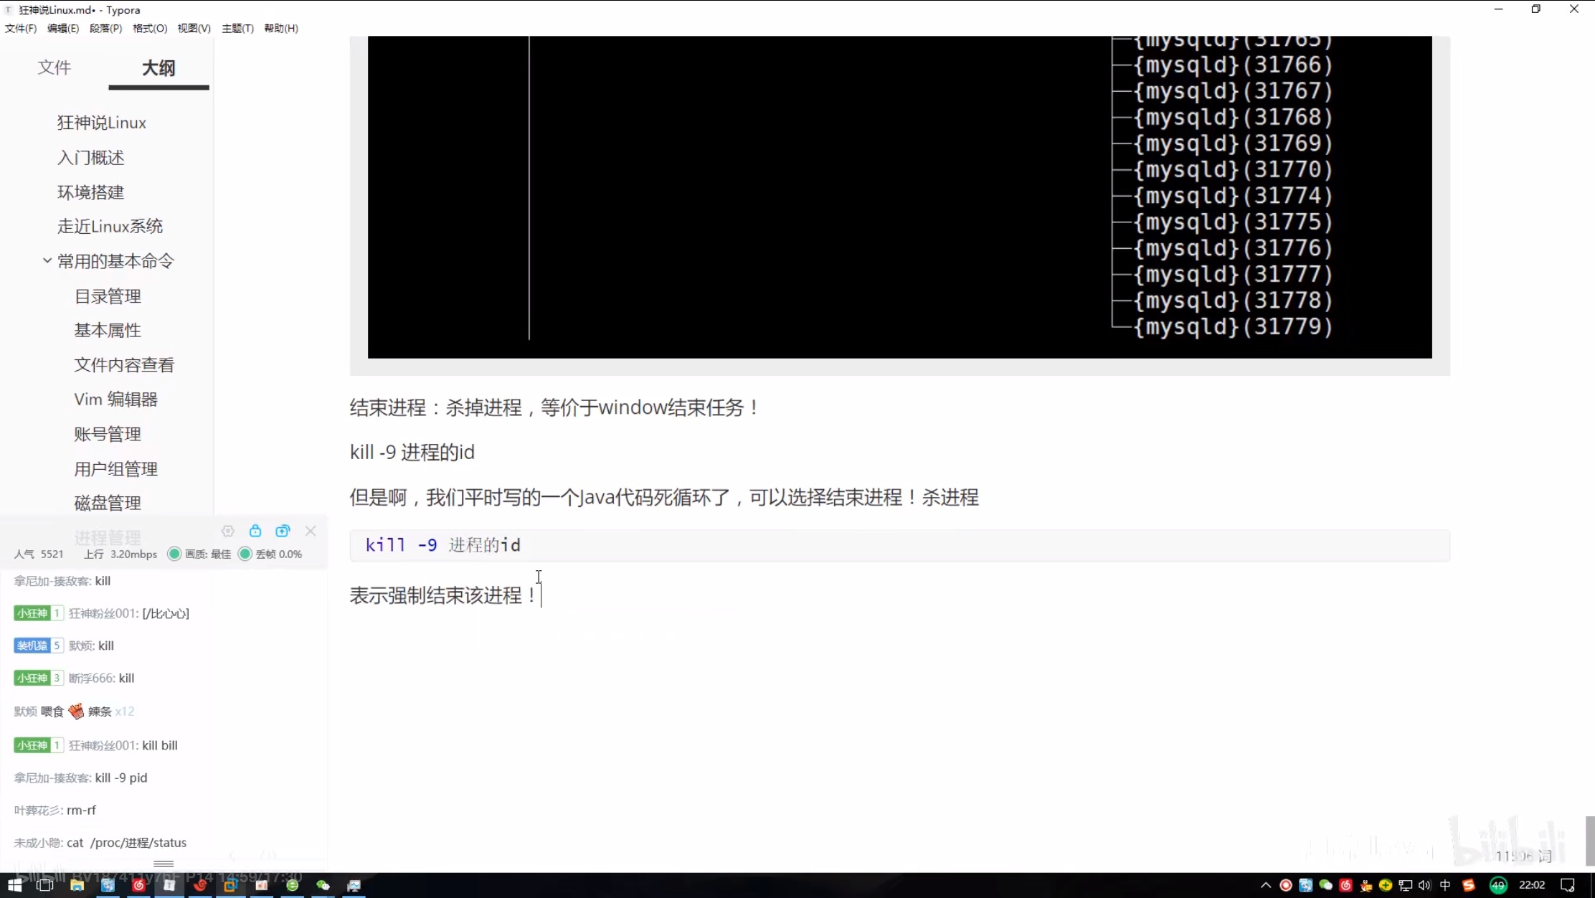Open the 格式(O) menu
Viewport: 1595px width, 898px height.
pos(149,28)
